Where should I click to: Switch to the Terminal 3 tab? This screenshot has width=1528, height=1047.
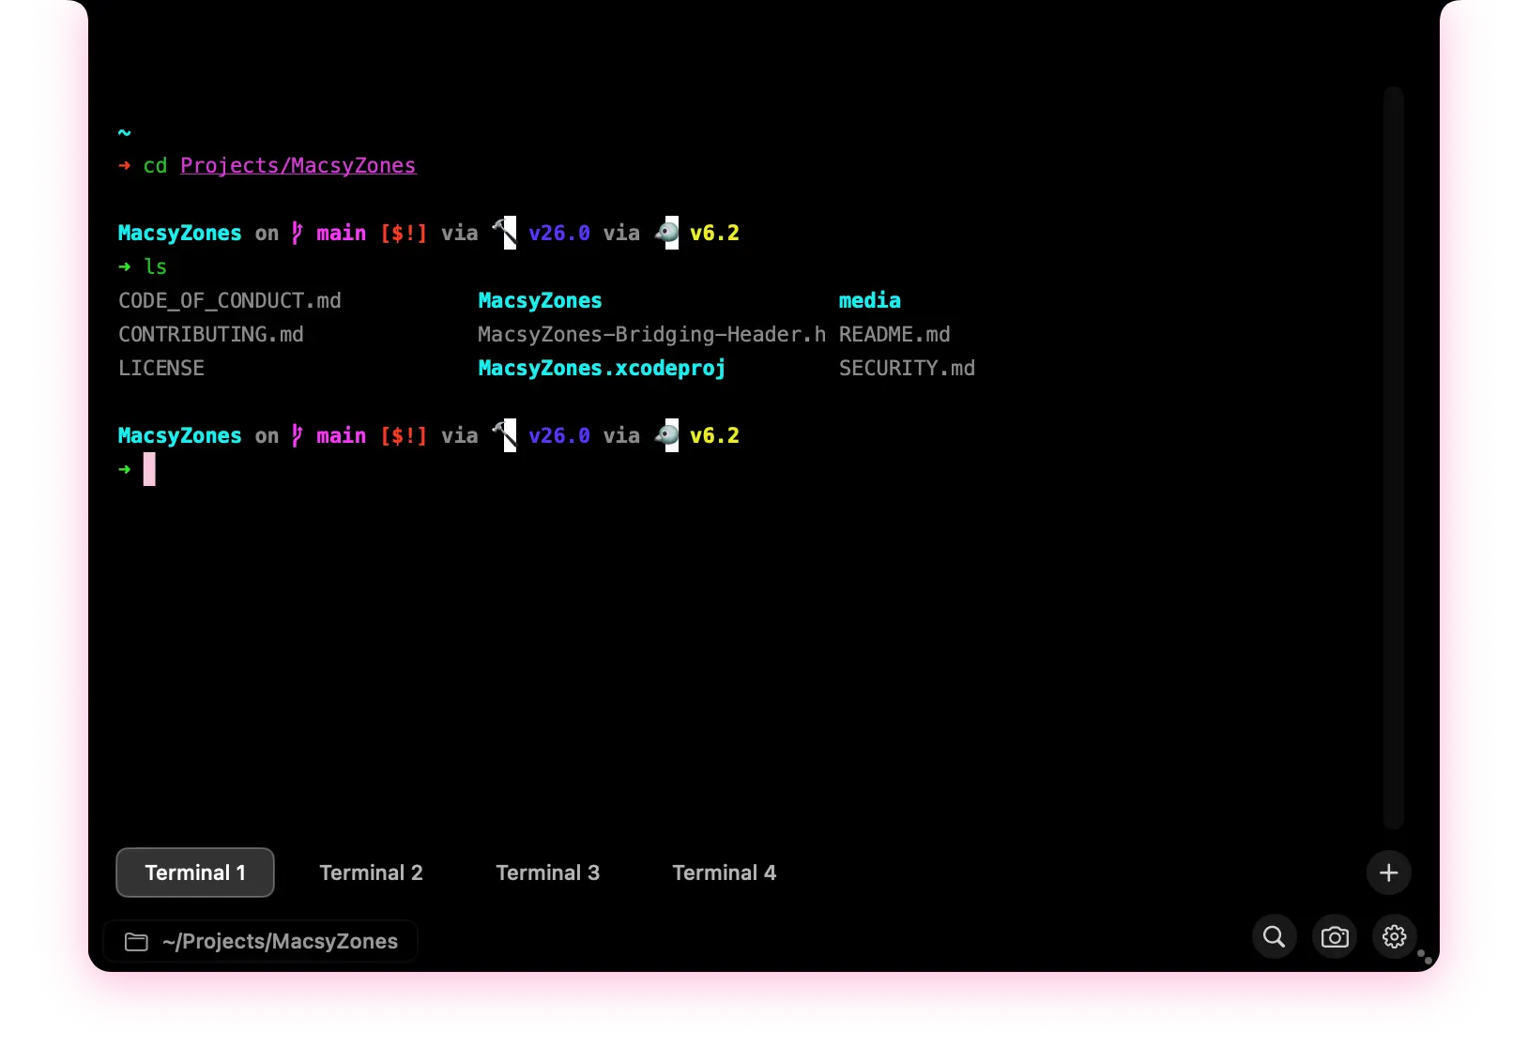pos(547,872)
